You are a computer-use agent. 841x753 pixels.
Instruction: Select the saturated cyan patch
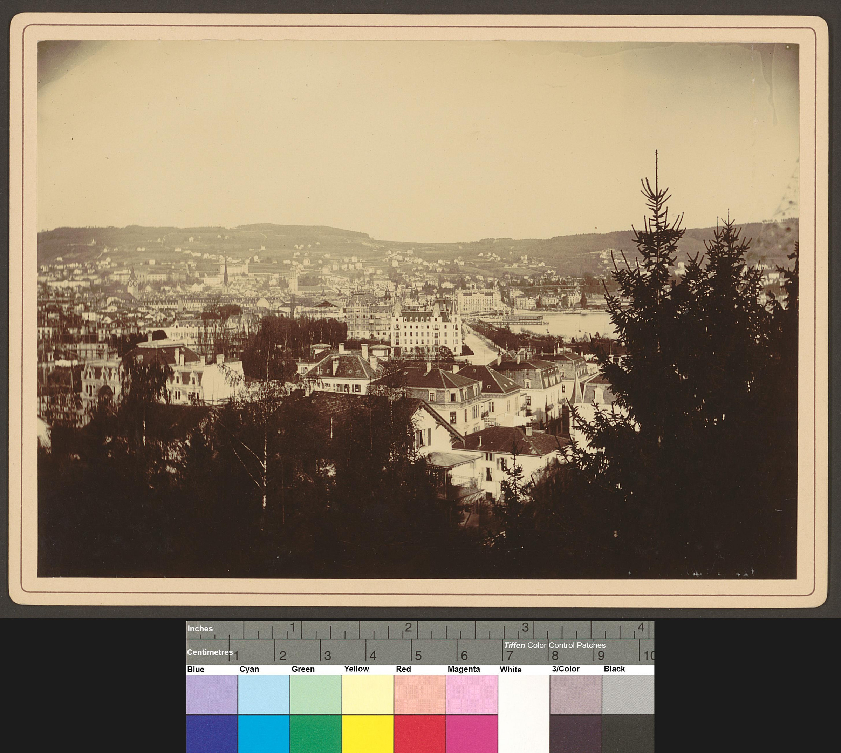point(264,734)
